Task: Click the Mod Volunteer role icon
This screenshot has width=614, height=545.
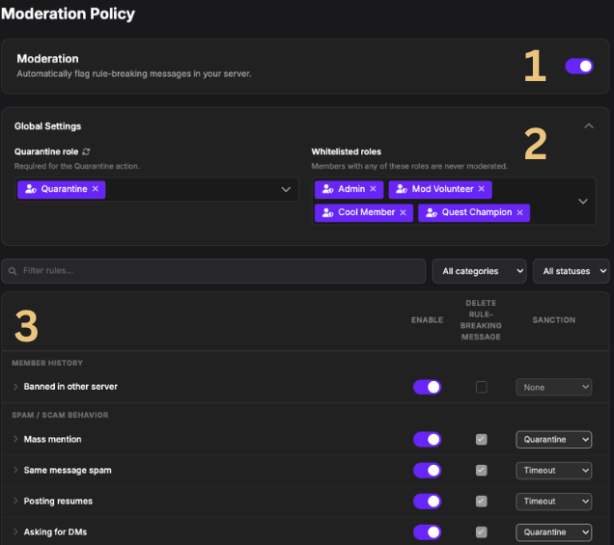Action: tap(402, 189)
